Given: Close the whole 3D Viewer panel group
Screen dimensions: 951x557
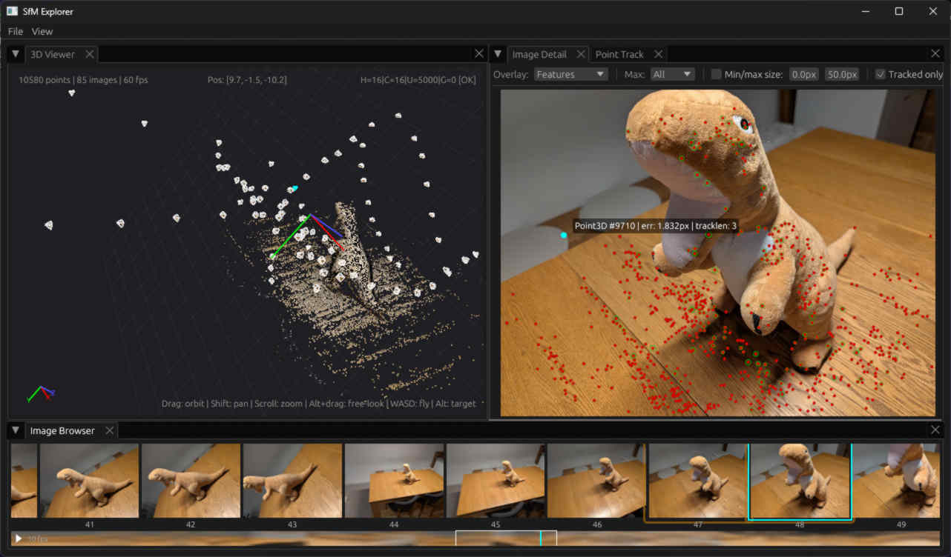Looking at the screenshot, I should click(478, 54).
